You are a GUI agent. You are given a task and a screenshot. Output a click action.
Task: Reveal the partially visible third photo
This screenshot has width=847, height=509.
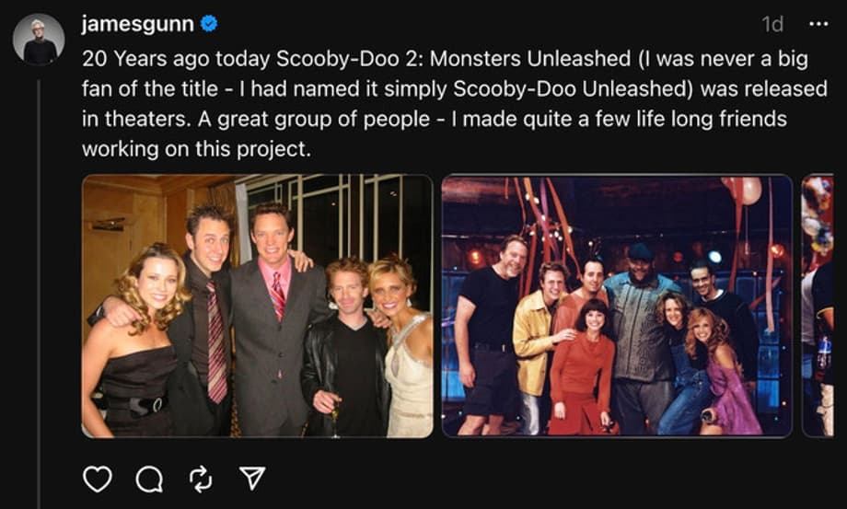pos(818,306)
